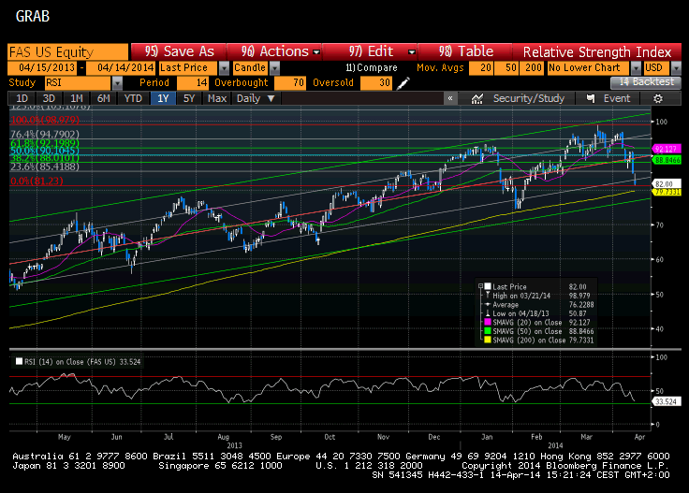Click the 82.00 last price label
The image size is (689, 493).
667,184
